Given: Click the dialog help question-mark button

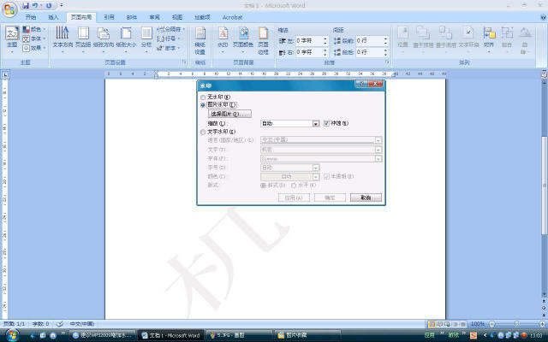Looking at the screenshot, I should (362, 84).
